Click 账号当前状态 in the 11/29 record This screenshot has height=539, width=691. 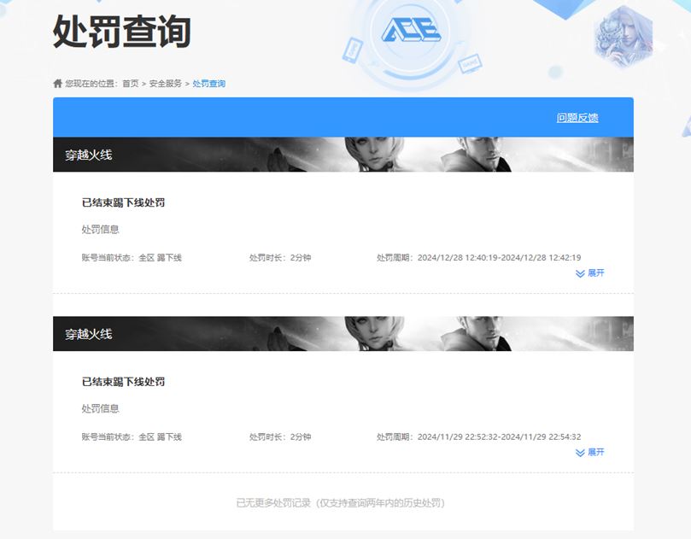132,436
